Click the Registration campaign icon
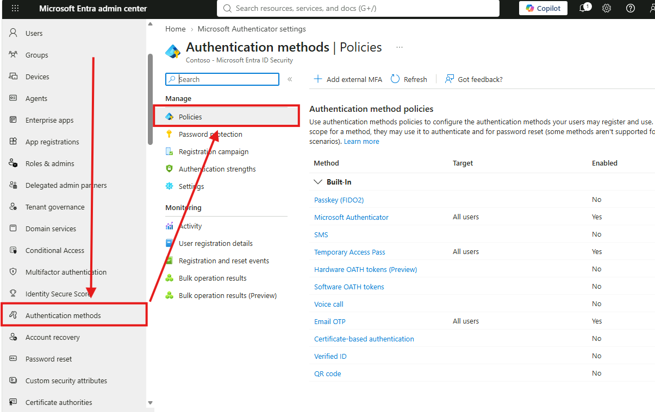The height and width of the screenshot is (412, 655). click(169, 151)
